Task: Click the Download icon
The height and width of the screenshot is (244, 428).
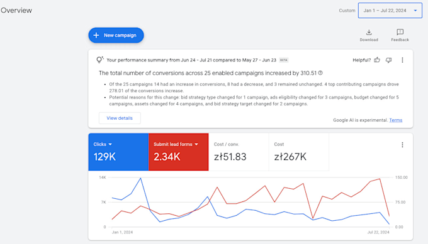Action: (x=369, y=33)
